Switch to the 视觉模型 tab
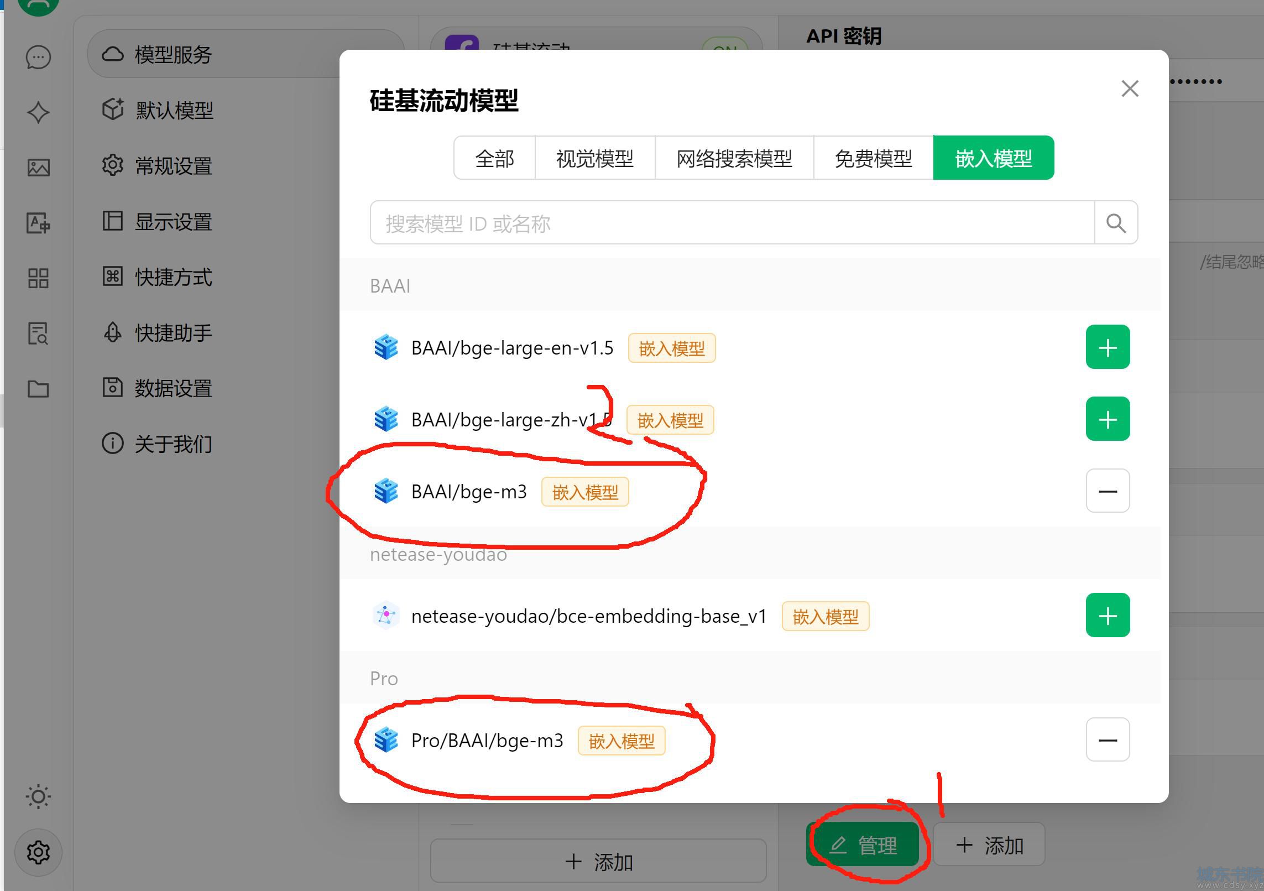The width and height of the screenshot is (1264, 891). pyautogui.click(x=595, y=158)
